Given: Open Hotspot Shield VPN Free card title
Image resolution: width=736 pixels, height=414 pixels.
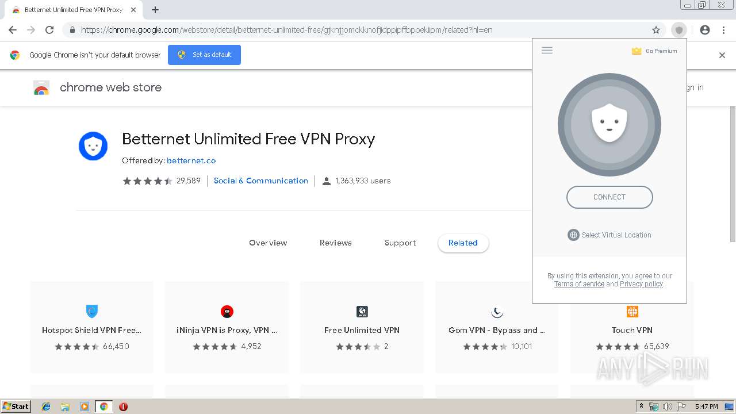Looking at the screenshot, I should click(92, 330).
